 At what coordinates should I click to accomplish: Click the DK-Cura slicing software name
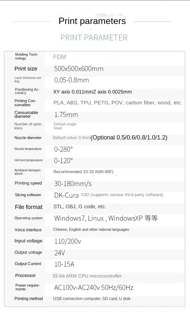(66, 195)
